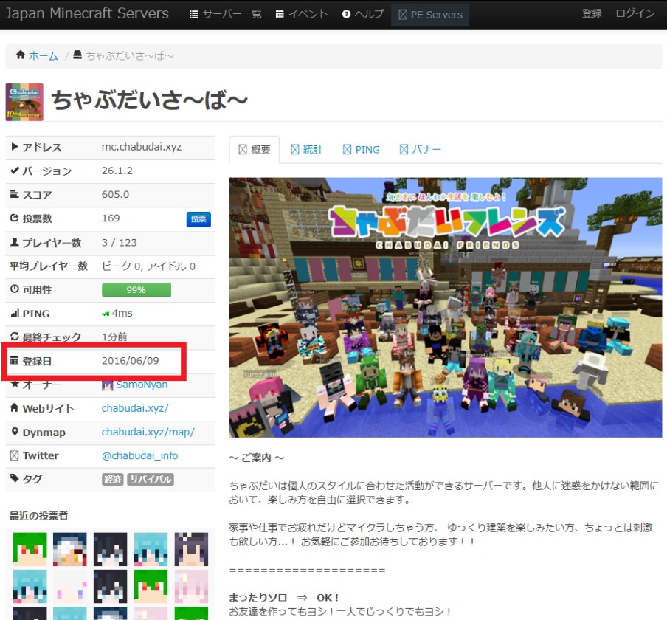The width and height of the screenshot is (667, 620).
Task: Click the green signal bars next to 4ms
Action: click(106, 314)
